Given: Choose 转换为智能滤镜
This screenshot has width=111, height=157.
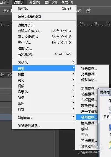Looking at the screenshot, I should click(x=44, y=17).
